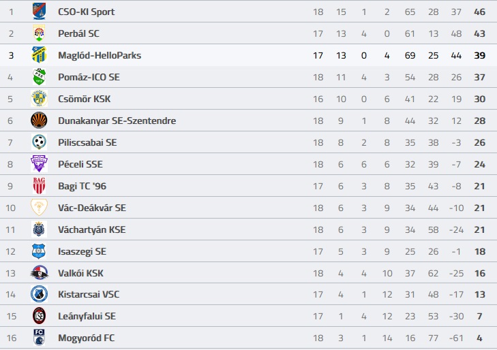Screen dimensions: 497x350
Task: Open the Isaszegi SE team link
Action: [82, 251]
